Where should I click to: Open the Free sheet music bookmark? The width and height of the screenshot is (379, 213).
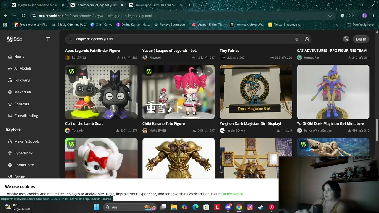(x=30, y=25)
